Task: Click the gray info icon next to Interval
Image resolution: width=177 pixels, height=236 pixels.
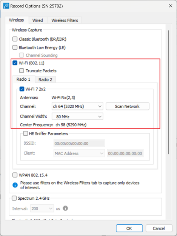Action: (65, 208)
